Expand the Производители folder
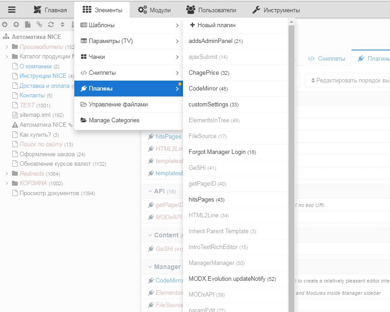390x312 pixels. point(7,47)
